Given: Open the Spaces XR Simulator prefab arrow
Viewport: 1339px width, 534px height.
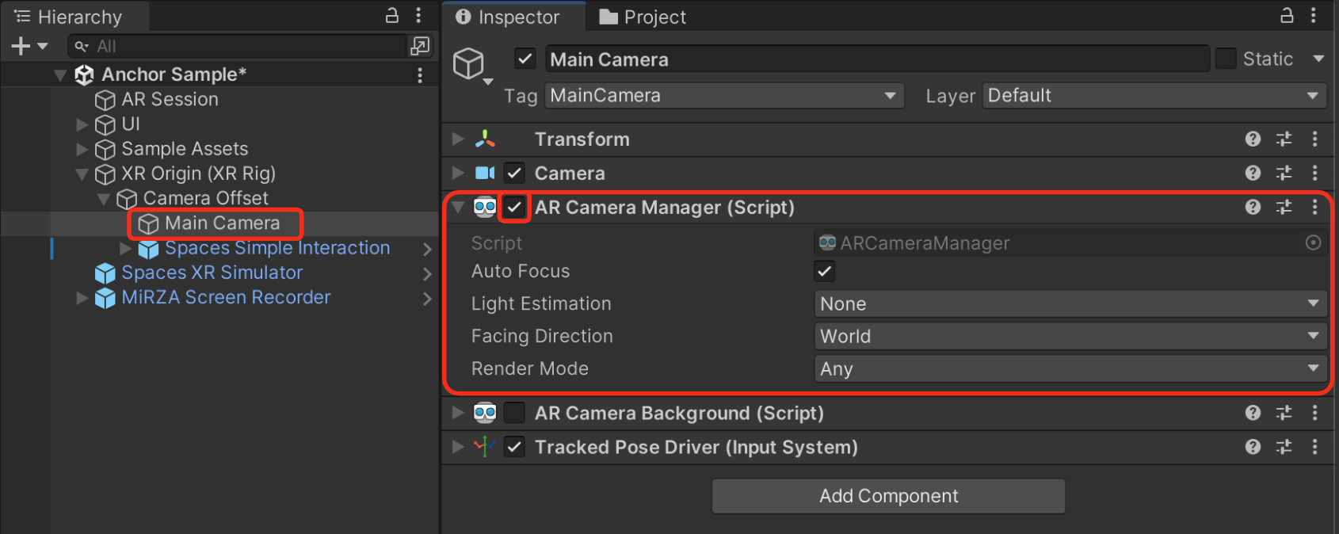Looking at the screenshot, I should click(427, 274).
